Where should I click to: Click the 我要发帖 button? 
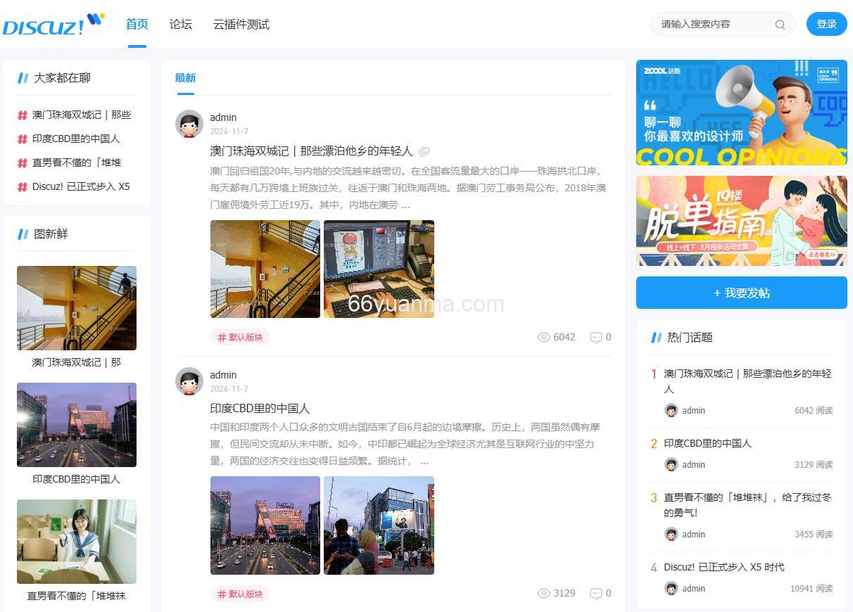(741, 293)
